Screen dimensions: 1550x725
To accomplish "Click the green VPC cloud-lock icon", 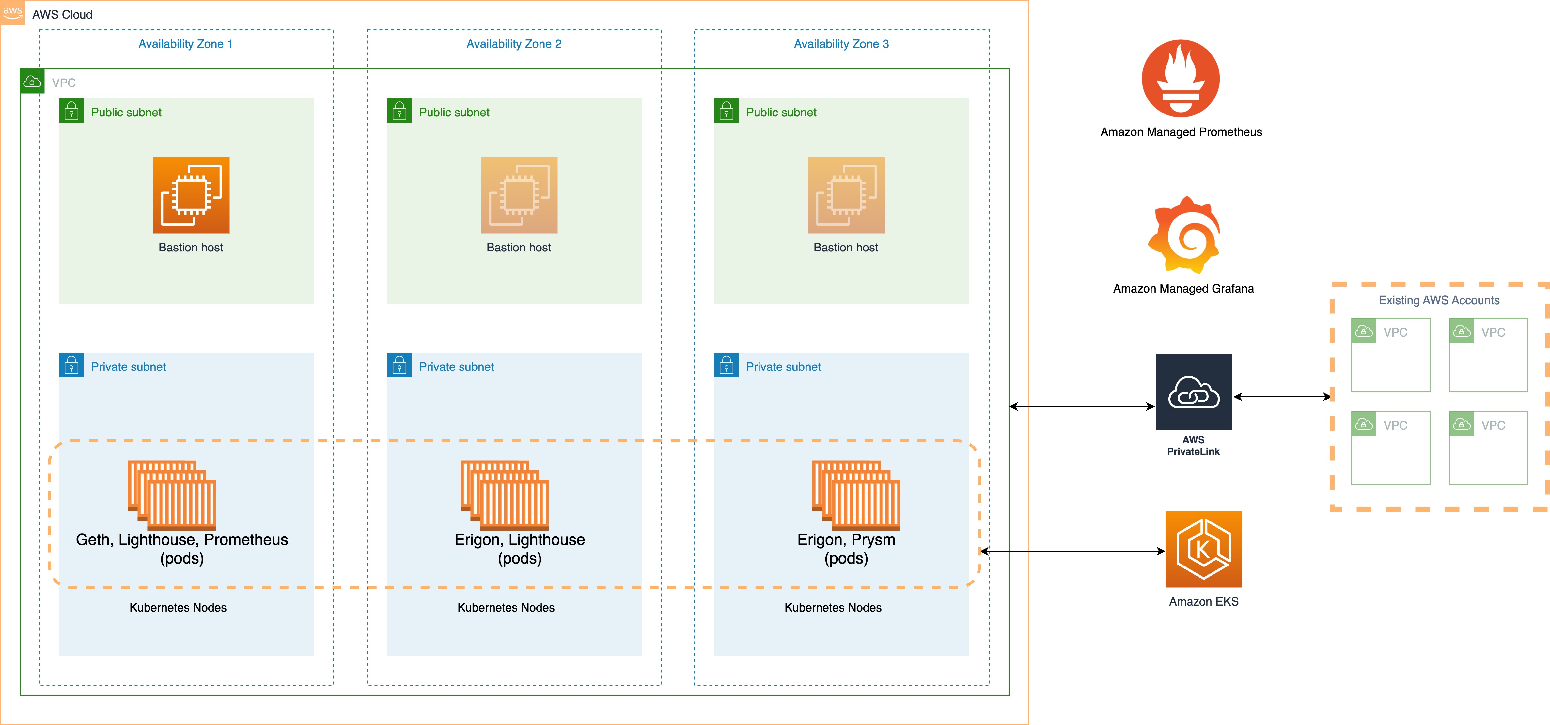I will point(32,81).
